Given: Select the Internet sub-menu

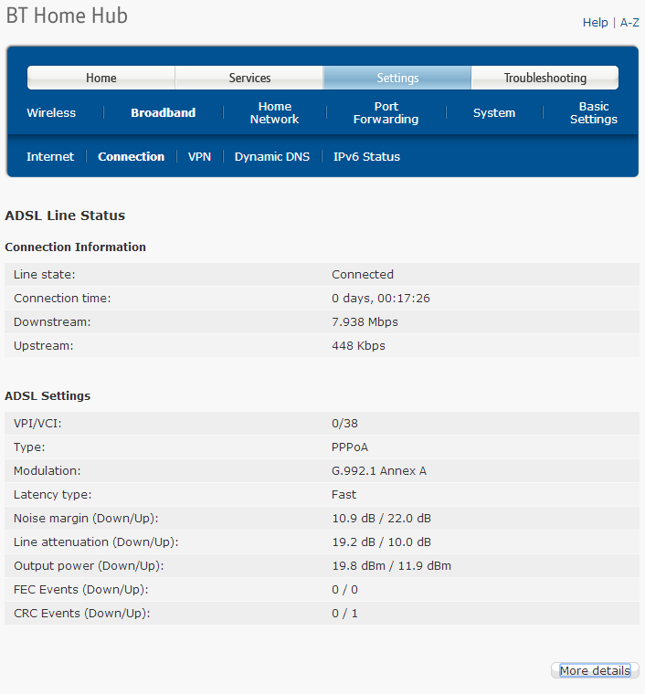Looking at the screenshot, I should pos(50,157).
